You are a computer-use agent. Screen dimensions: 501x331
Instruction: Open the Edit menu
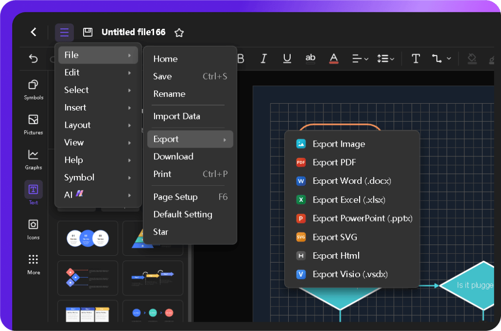(x=72, y=72)
